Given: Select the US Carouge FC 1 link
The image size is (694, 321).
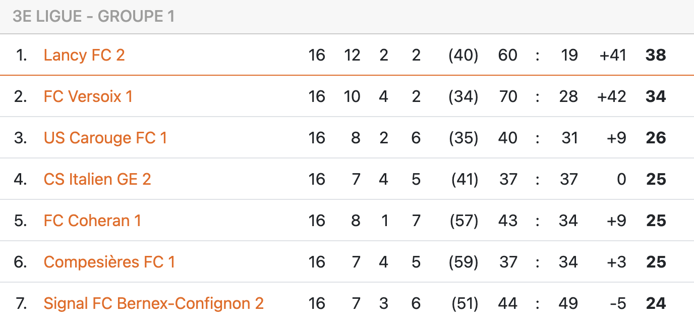Looking at the screenshot, I should click(105, 138).
